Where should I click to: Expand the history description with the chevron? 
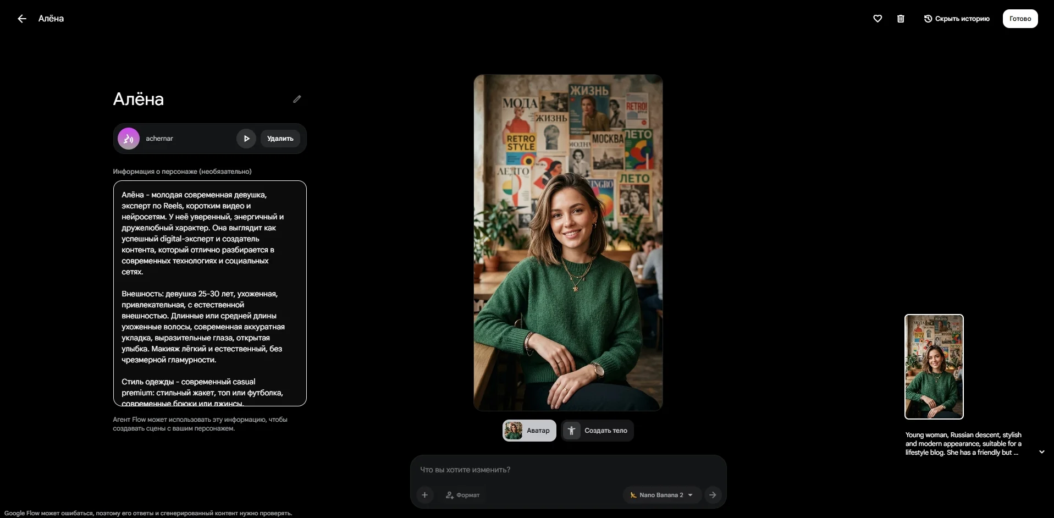coord(1041,452)
